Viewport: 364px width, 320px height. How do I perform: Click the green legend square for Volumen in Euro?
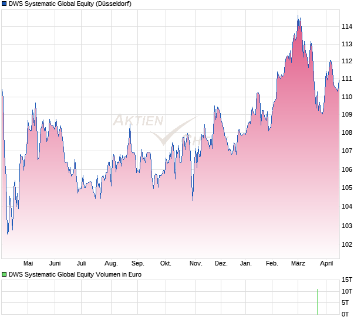coord(4,275)
